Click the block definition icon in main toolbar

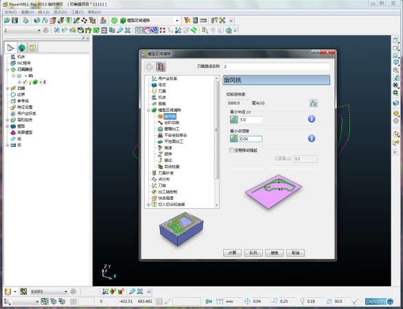point(37,21)
